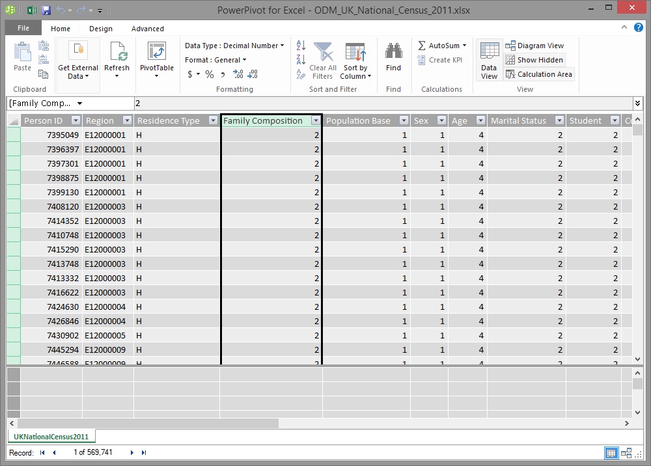Customize Quick Access Toolbar dropdown
Image resolution: width=651 pixels, height=466 pixels.
point(100,10)
